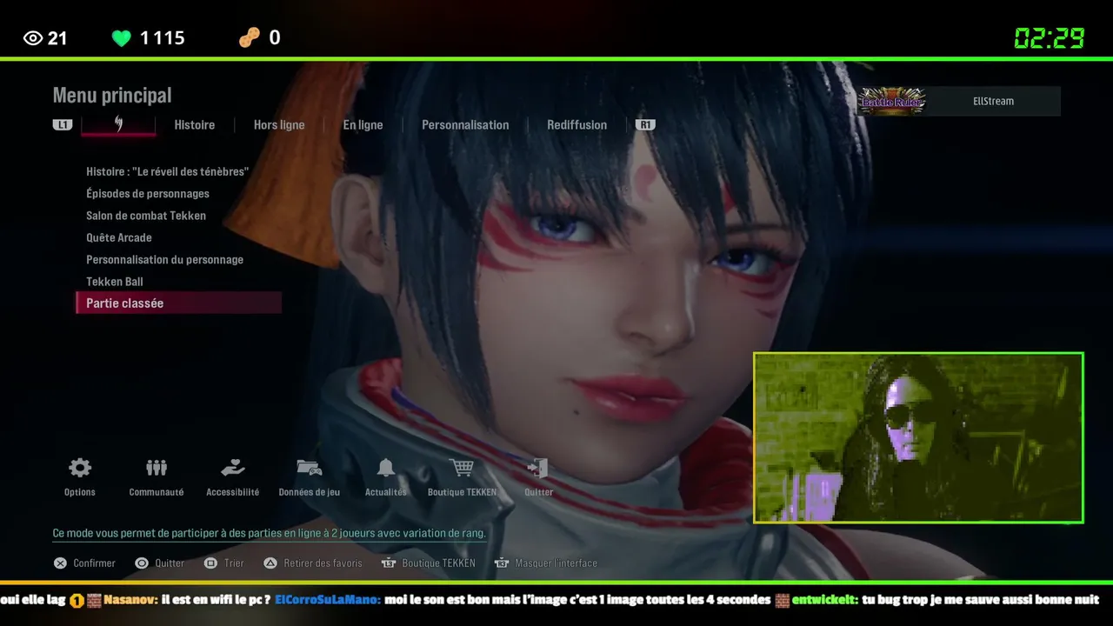This screenshot has height=626, width=1113.
Task: Open the Options gear icon
Action: 80,468
